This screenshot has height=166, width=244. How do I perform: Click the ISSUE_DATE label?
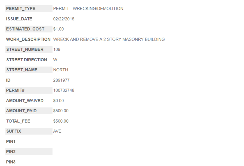[x=19, y=19]
